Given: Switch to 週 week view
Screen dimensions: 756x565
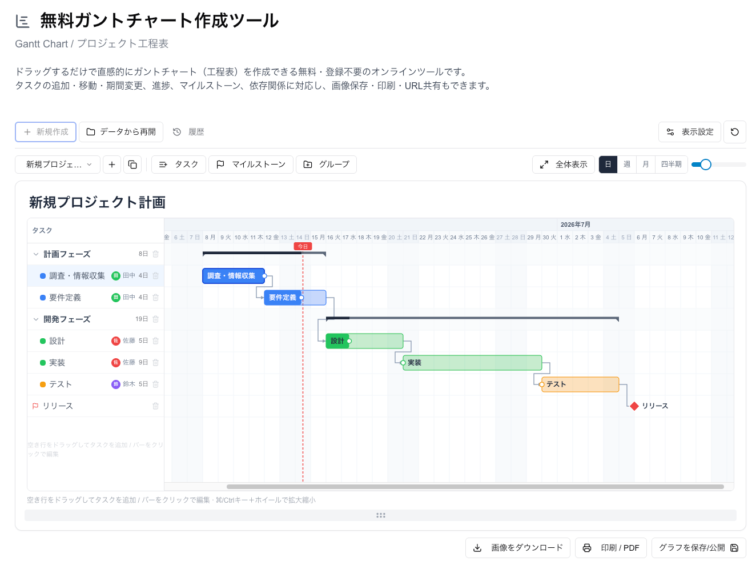Looking at the screenshot, I should (x=627, y=165).
